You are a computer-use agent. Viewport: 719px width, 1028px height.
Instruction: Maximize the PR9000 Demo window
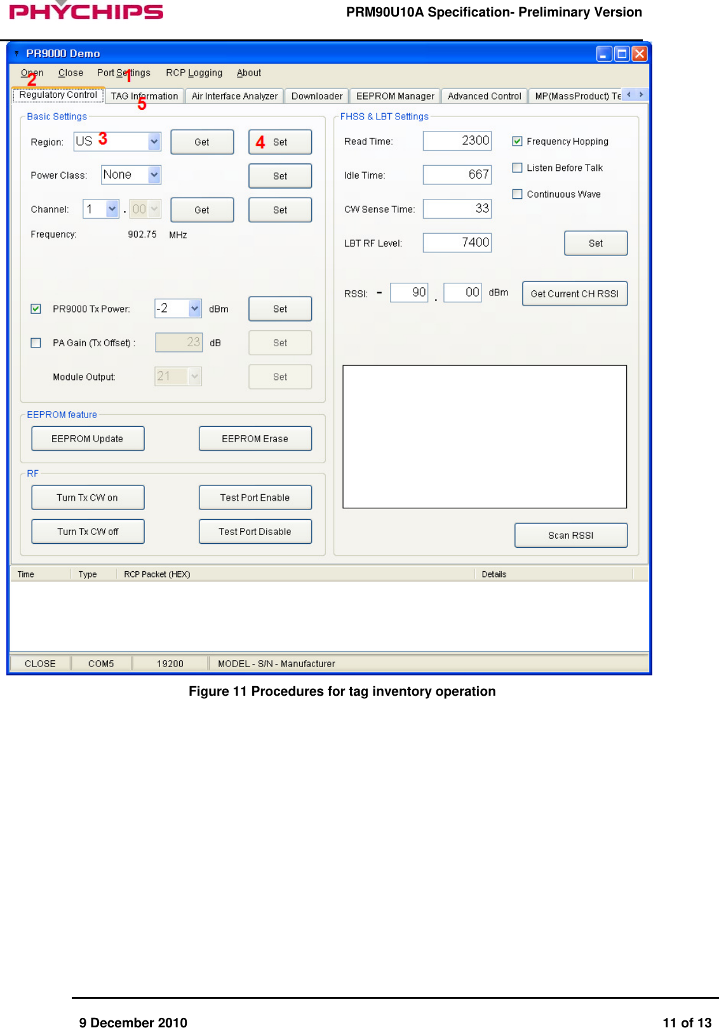point(622,54)
